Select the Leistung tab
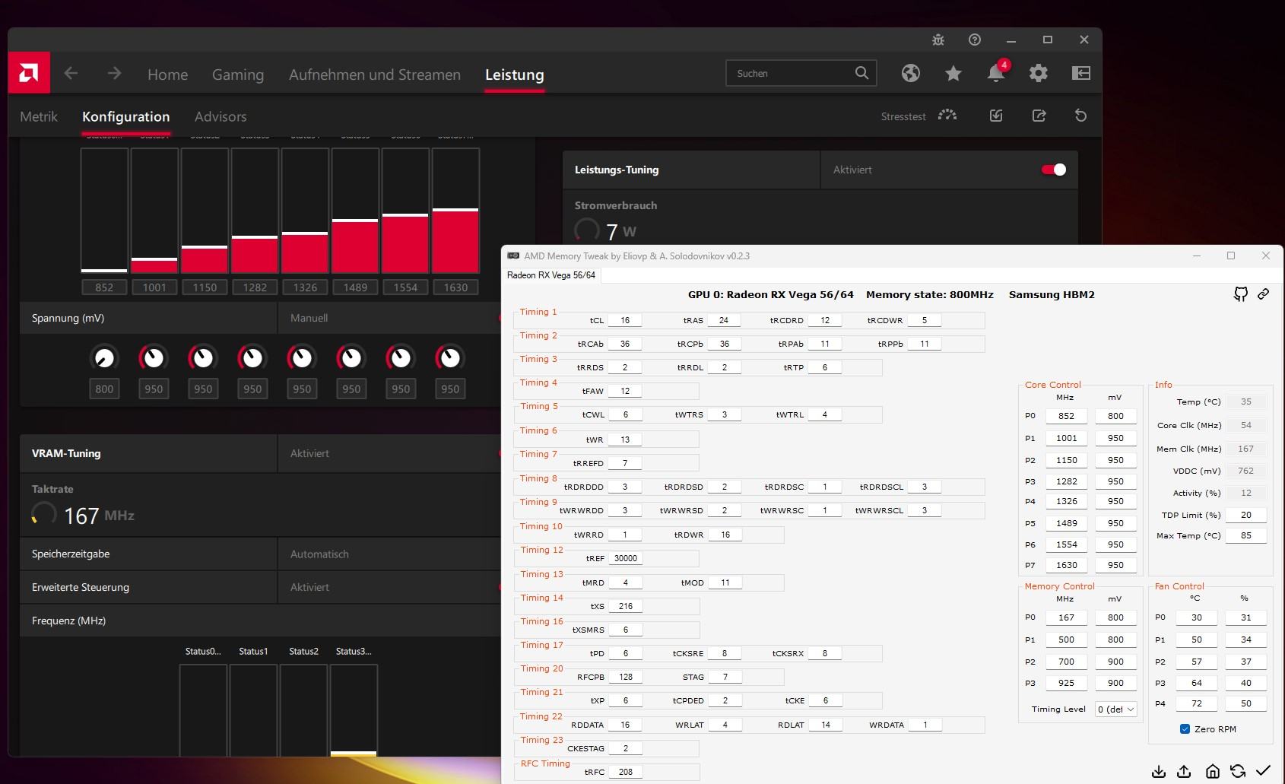Screen dimensions: 1285x784 [x=515, y=75]
